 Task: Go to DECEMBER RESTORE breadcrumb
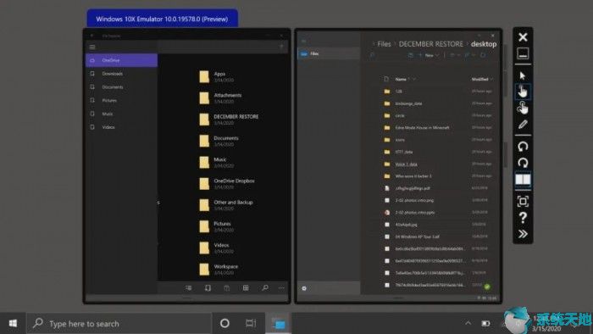pyautogui.click(x=430, y=44)
